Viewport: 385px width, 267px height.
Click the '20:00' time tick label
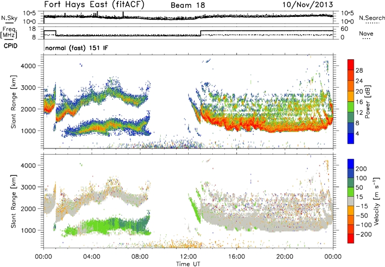click(285, 257)
